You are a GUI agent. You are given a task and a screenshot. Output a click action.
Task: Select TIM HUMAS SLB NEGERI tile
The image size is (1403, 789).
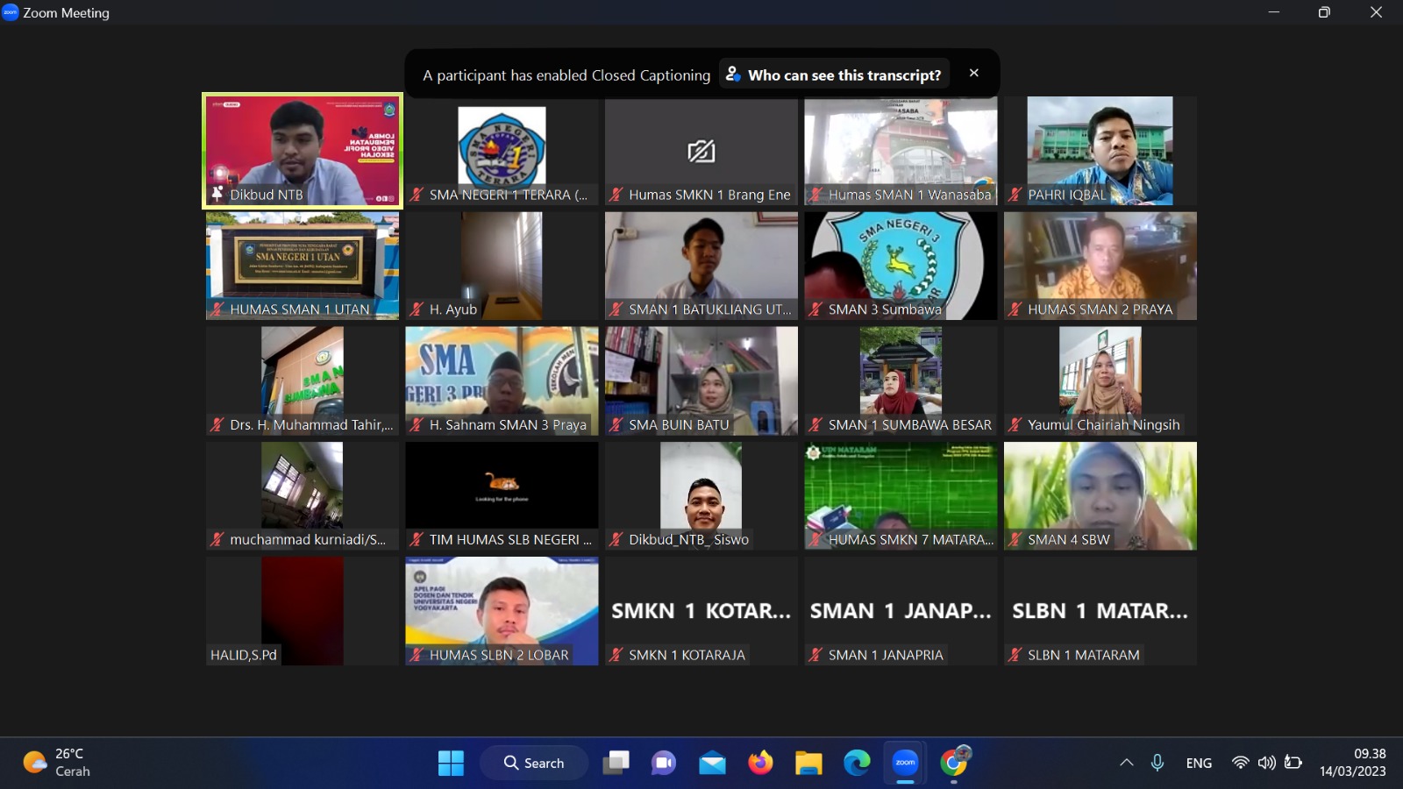pyautogui.click(x=502, y=496)
